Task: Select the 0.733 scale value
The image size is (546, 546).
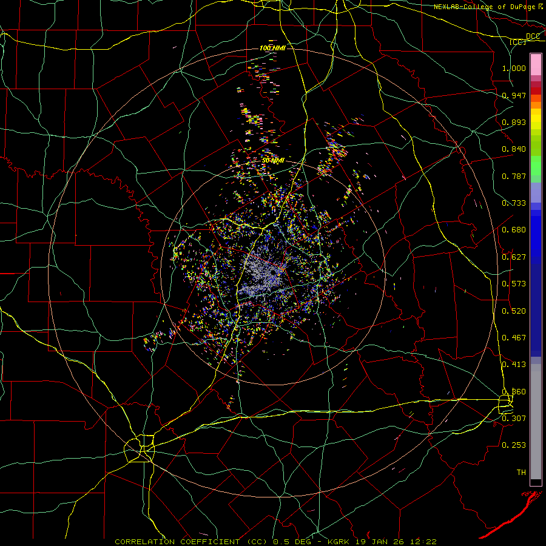Action: [x=514, y=203]
